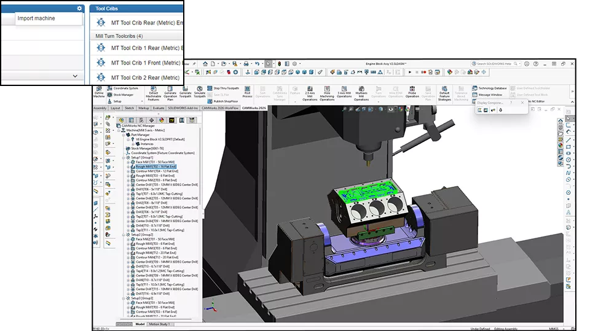Click Play macro button in toolbar

pos(410,72)
